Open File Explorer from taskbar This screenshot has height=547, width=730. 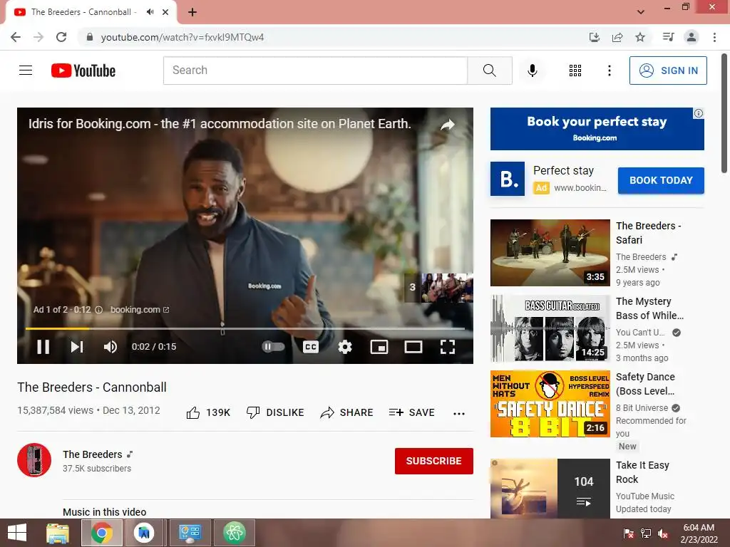pyautogui.click(x=58, y=533)
